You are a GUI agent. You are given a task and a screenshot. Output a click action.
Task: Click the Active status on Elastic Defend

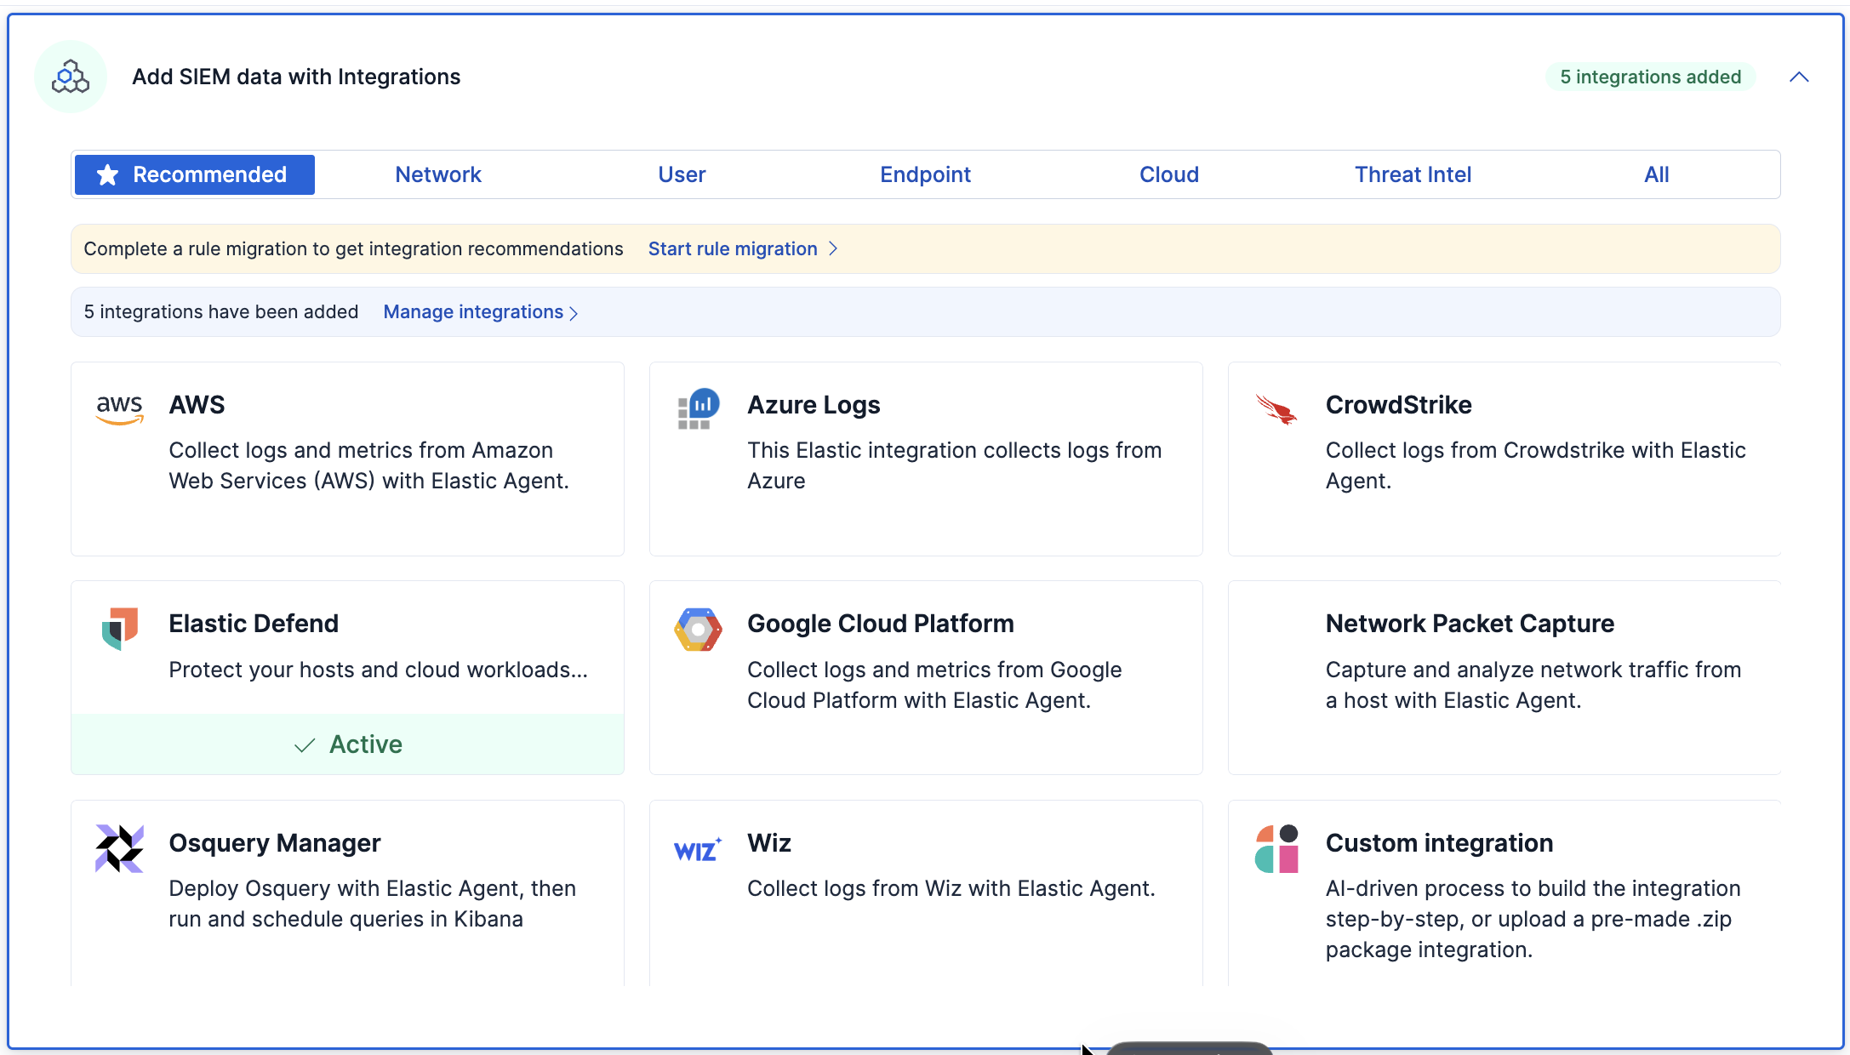pyautogui.click(x=347, y=744)
